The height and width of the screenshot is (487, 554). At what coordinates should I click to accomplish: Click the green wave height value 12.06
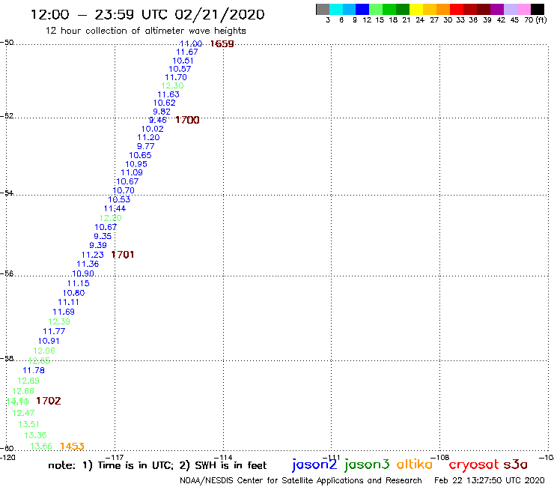click(x=44, y=351)
